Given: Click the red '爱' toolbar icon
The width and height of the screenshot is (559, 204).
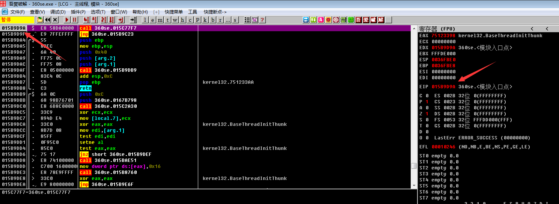Looking at the screenshot, I should tap(366, 20).
